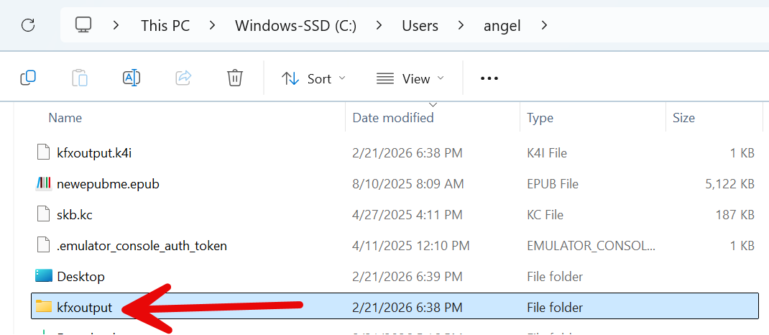Click the Size column header
This screenshot has height=335, width=769.
pyautogui.click(x=683, y=118)
